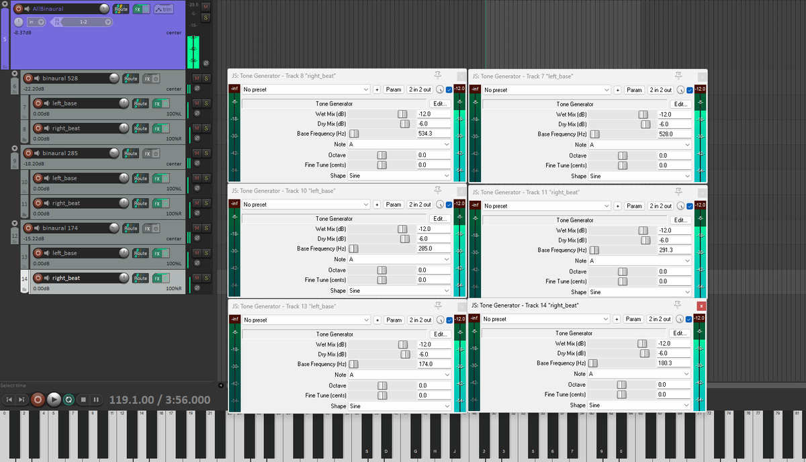Viewport: 806px width, 462px height.
Task: Pin the Track 14 right_beat Tone Generator window
Action: (x=678, y=306)
